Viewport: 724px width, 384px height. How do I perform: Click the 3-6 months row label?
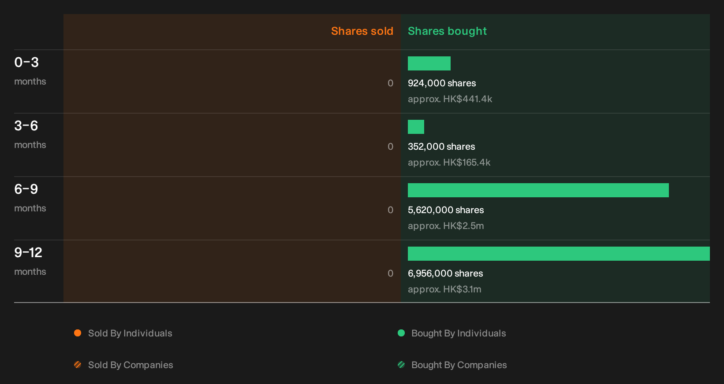(30, 134)
